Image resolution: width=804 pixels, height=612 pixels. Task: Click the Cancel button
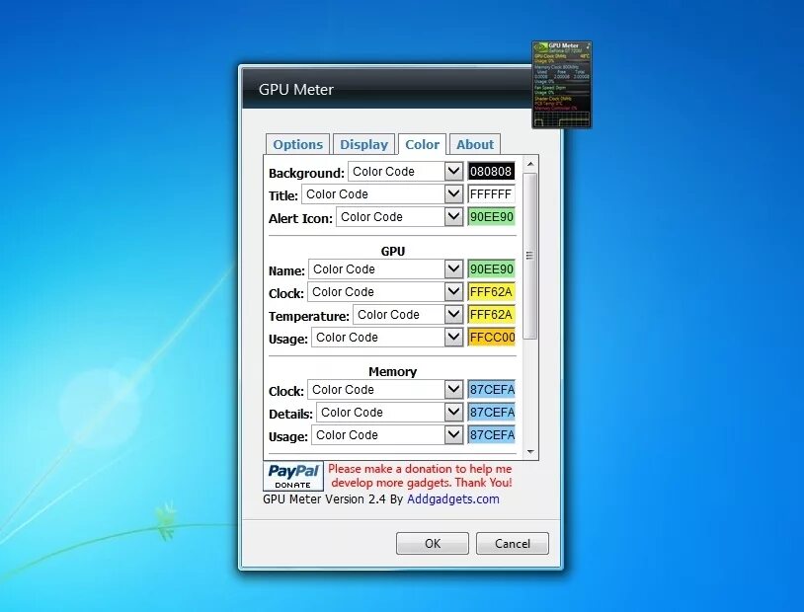(513, 543)
